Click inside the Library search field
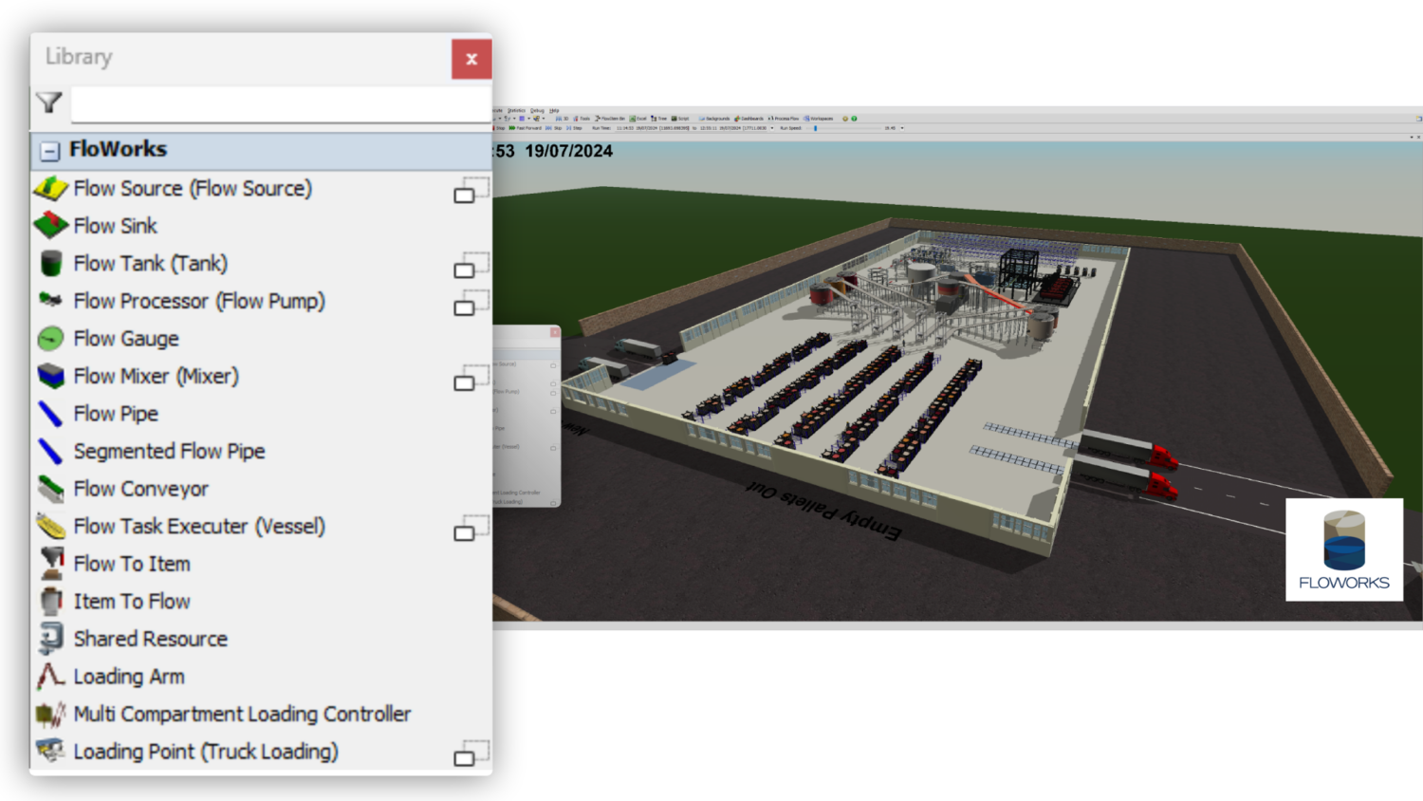 click(275, 103)
